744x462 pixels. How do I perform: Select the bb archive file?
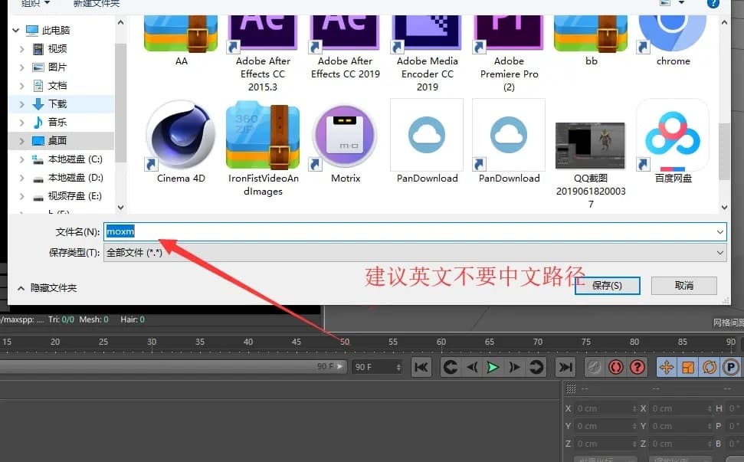click(x=591, y=40)
